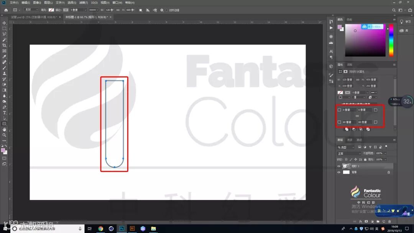Screen dimensions: 414x233
Task: Select the Clone Stamp tool
Action: [x=4, y=73]
